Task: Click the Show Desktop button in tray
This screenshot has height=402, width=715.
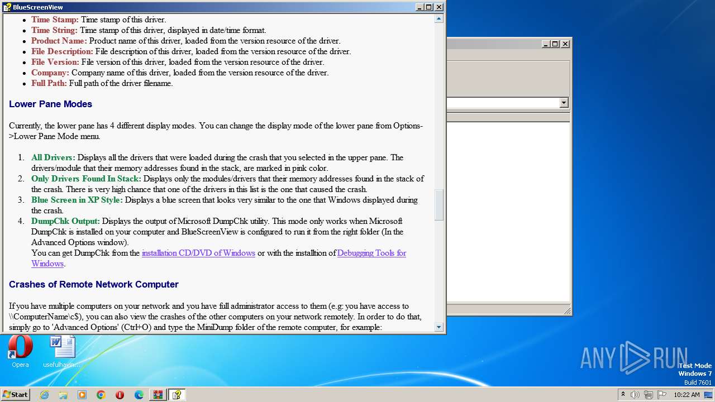Action: 709,395
